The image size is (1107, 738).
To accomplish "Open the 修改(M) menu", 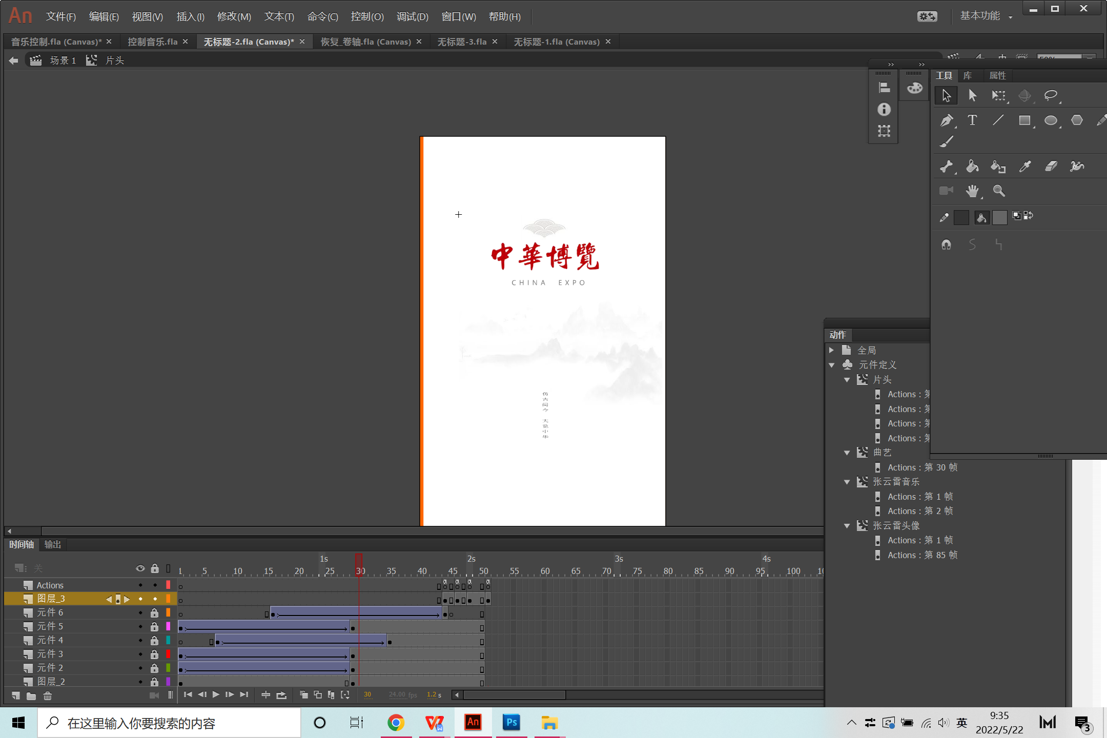I will [234, 16].
